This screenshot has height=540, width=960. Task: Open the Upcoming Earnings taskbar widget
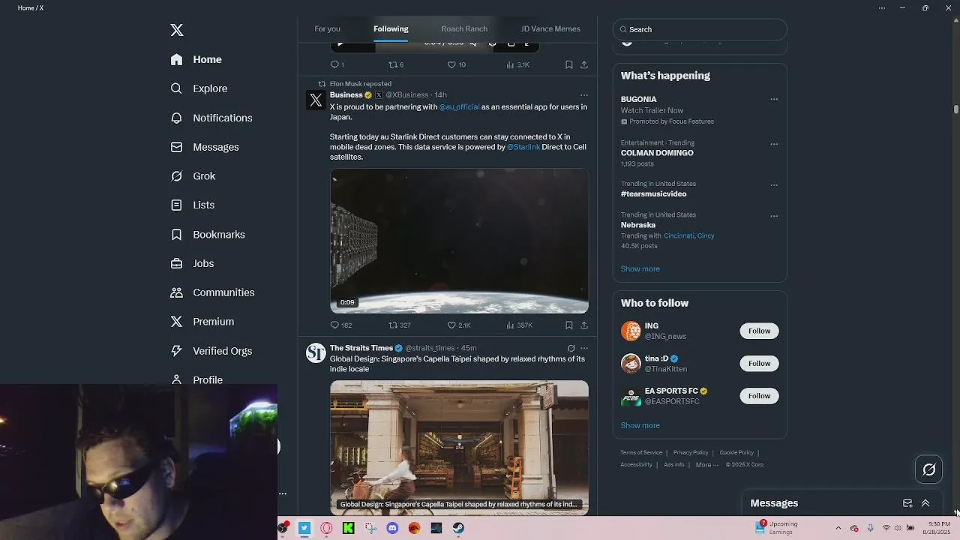pyautogui.click(x=777, y=528)
